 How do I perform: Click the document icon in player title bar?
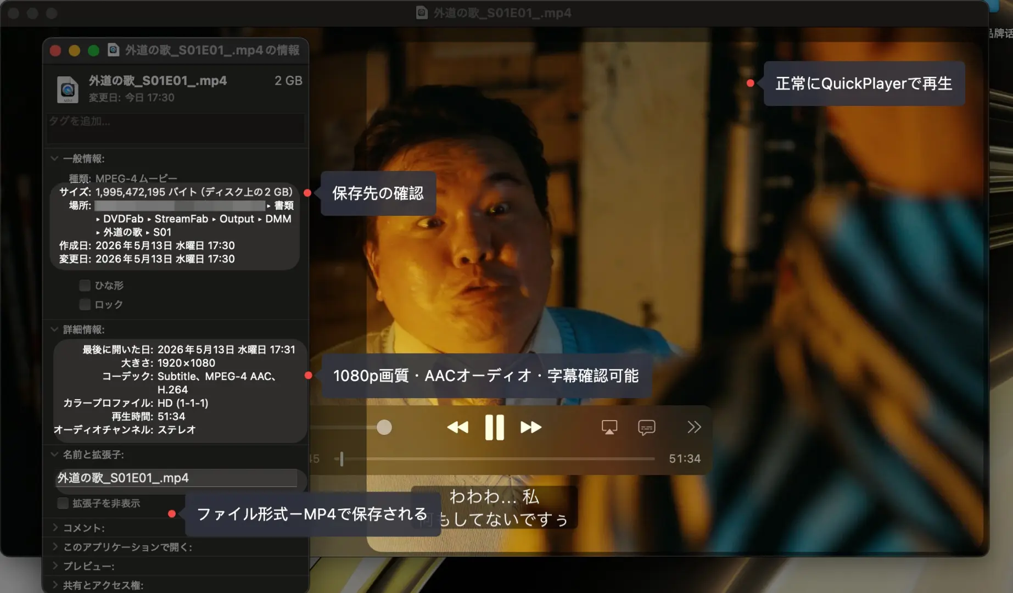422,13
